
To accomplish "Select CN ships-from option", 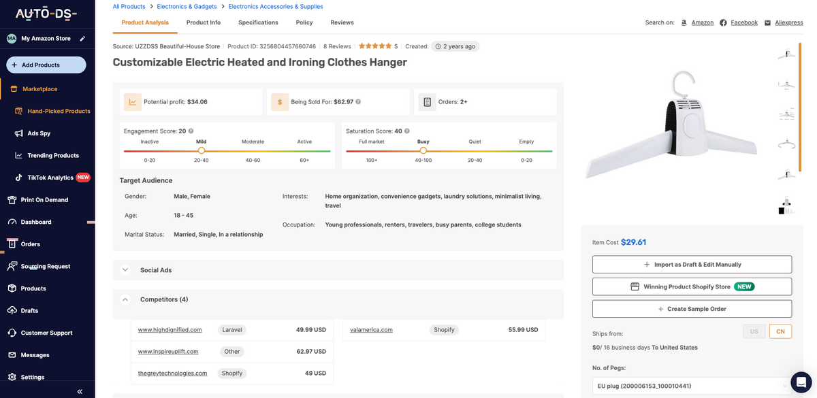I will coord(780,331).
